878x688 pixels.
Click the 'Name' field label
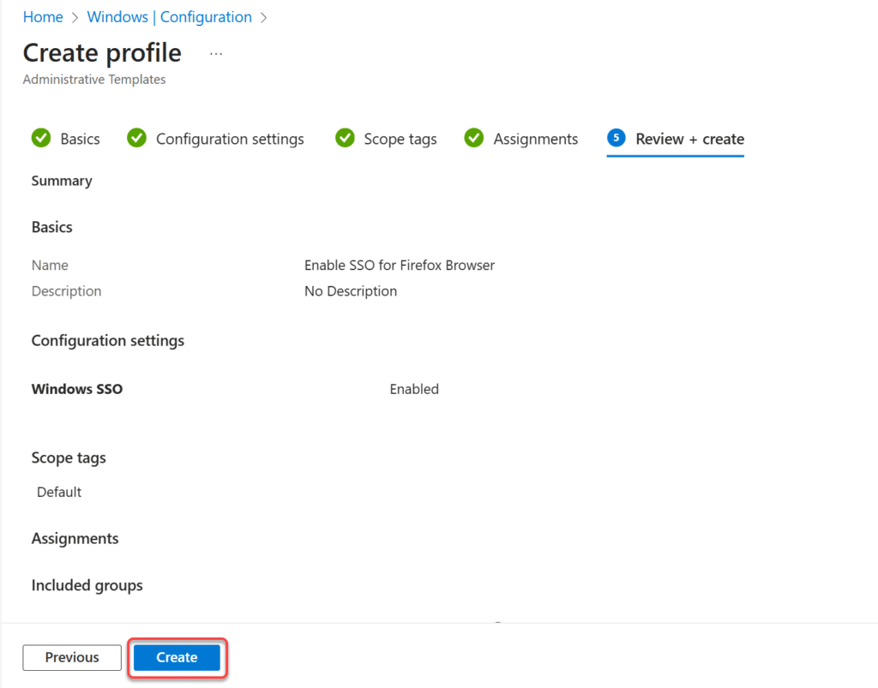coord(50,265)
